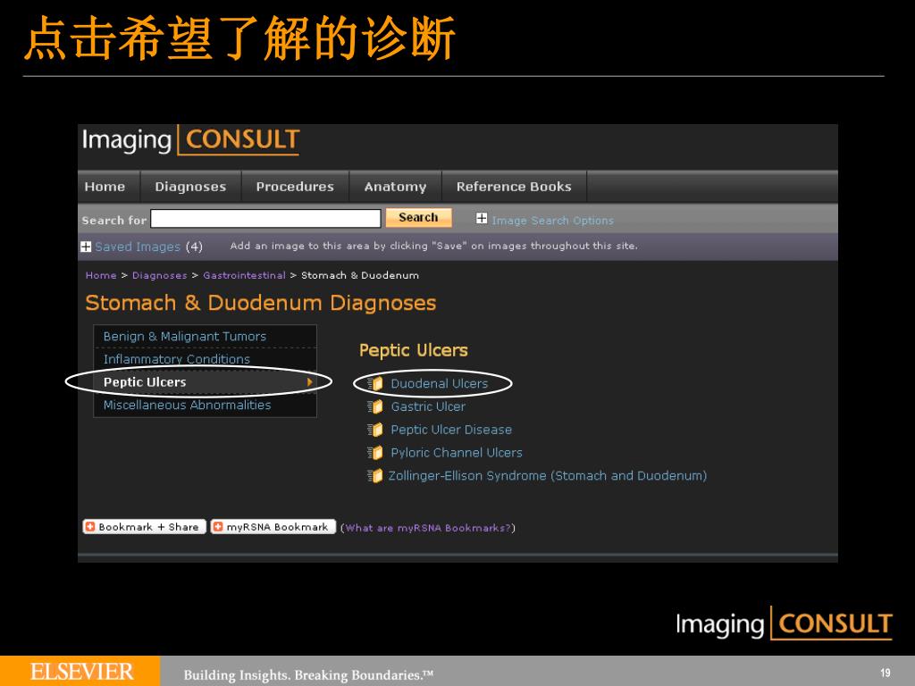The height and width of the screenshot is (686, 915).
Task: Click the Stomach & Duodenum breadcrumb text
Action: pos(360,275)
